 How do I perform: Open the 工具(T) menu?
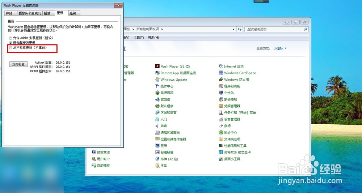(139, 38)
